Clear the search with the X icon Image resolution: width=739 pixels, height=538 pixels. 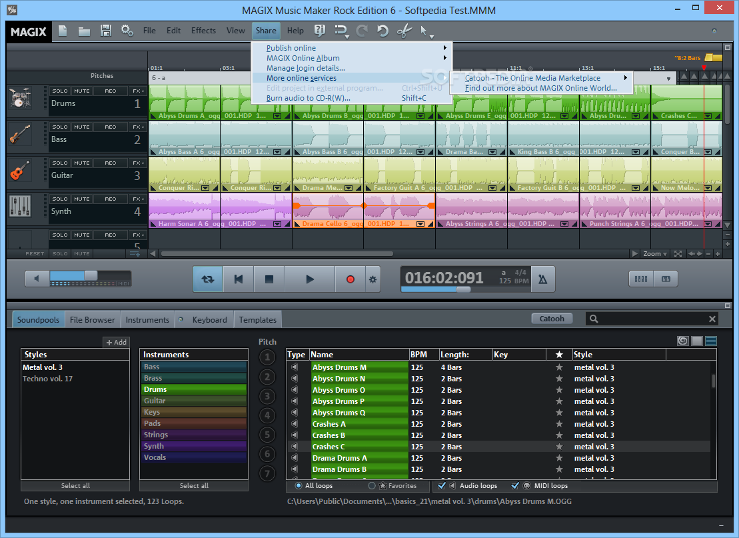712,319
